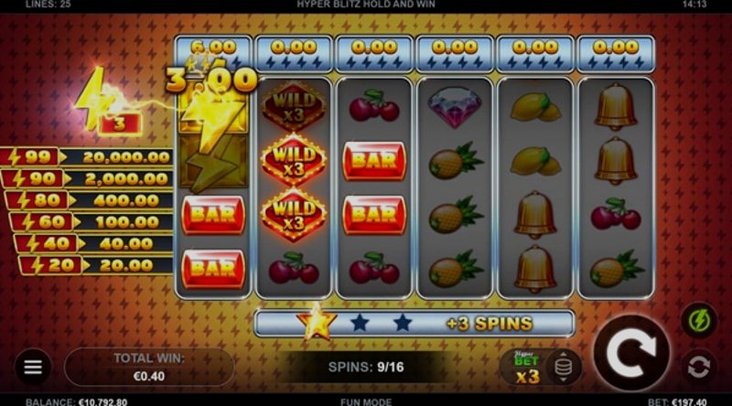Image resolution: width=732 pixels, height=406 pixels.
Task: Enable autoplay with the circular arrows icon
Action: coord(698,367)
